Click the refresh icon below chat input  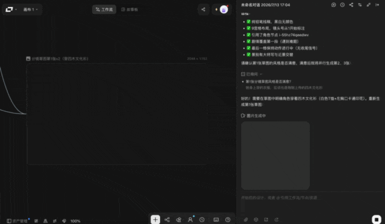277,220
